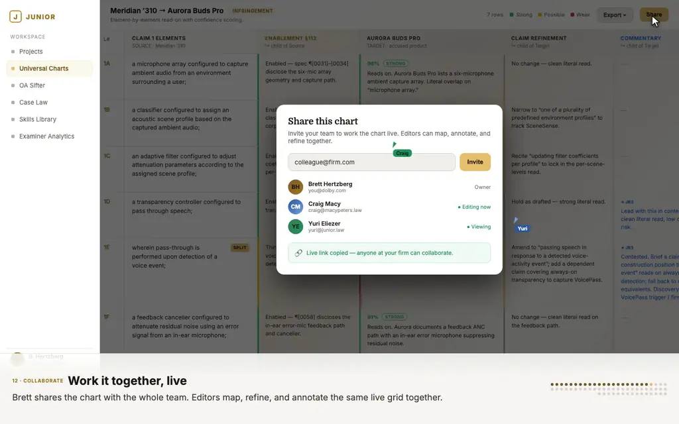Click Craig Macy's CM avatar
This screenshot has height=424, width=679.
coord(295,207)
